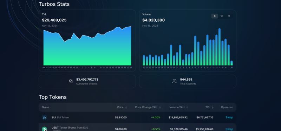Click the SUI token droplet icon

tap(44, 117)
